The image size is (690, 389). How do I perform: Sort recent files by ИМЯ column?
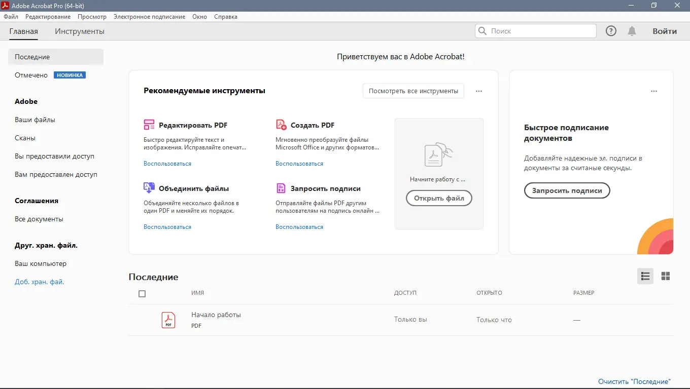198,293
